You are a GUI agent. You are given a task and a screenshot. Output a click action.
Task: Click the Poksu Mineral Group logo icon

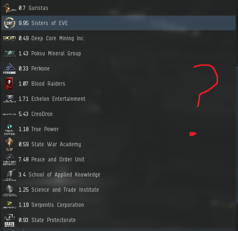(9, 53)
